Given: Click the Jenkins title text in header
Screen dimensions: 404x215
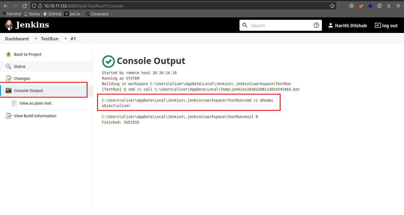Looking at the screenshot, I should click(x=32, y=25).
